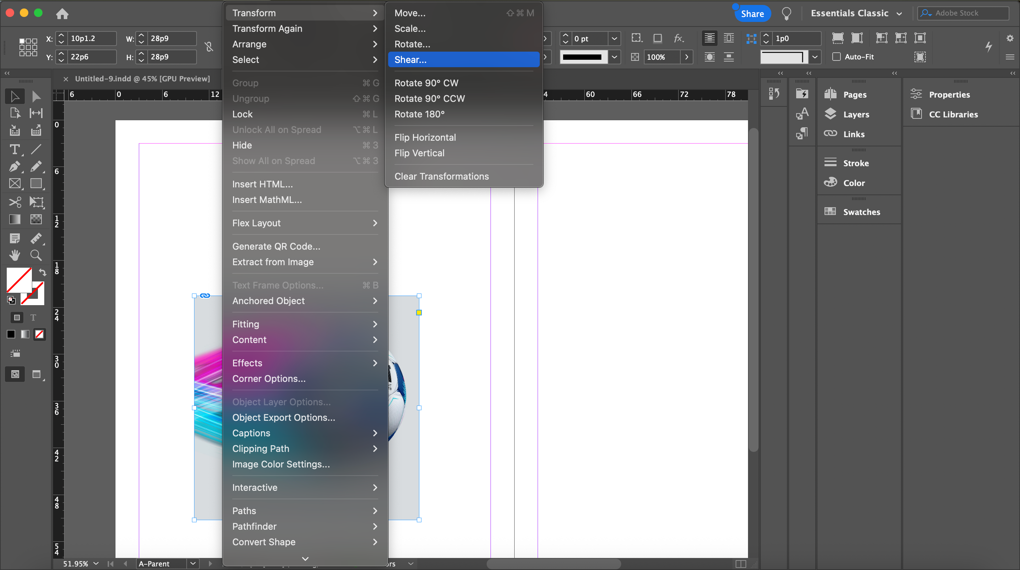This screenshot has height=570, width=1020.
Task: Click the home screen icon
Action: (x=62, y=13)
